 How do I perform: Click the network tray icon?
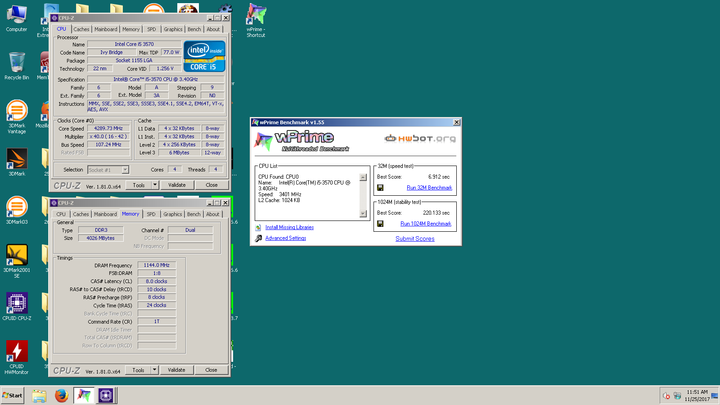pyautogui.click(x=677, y=396)
